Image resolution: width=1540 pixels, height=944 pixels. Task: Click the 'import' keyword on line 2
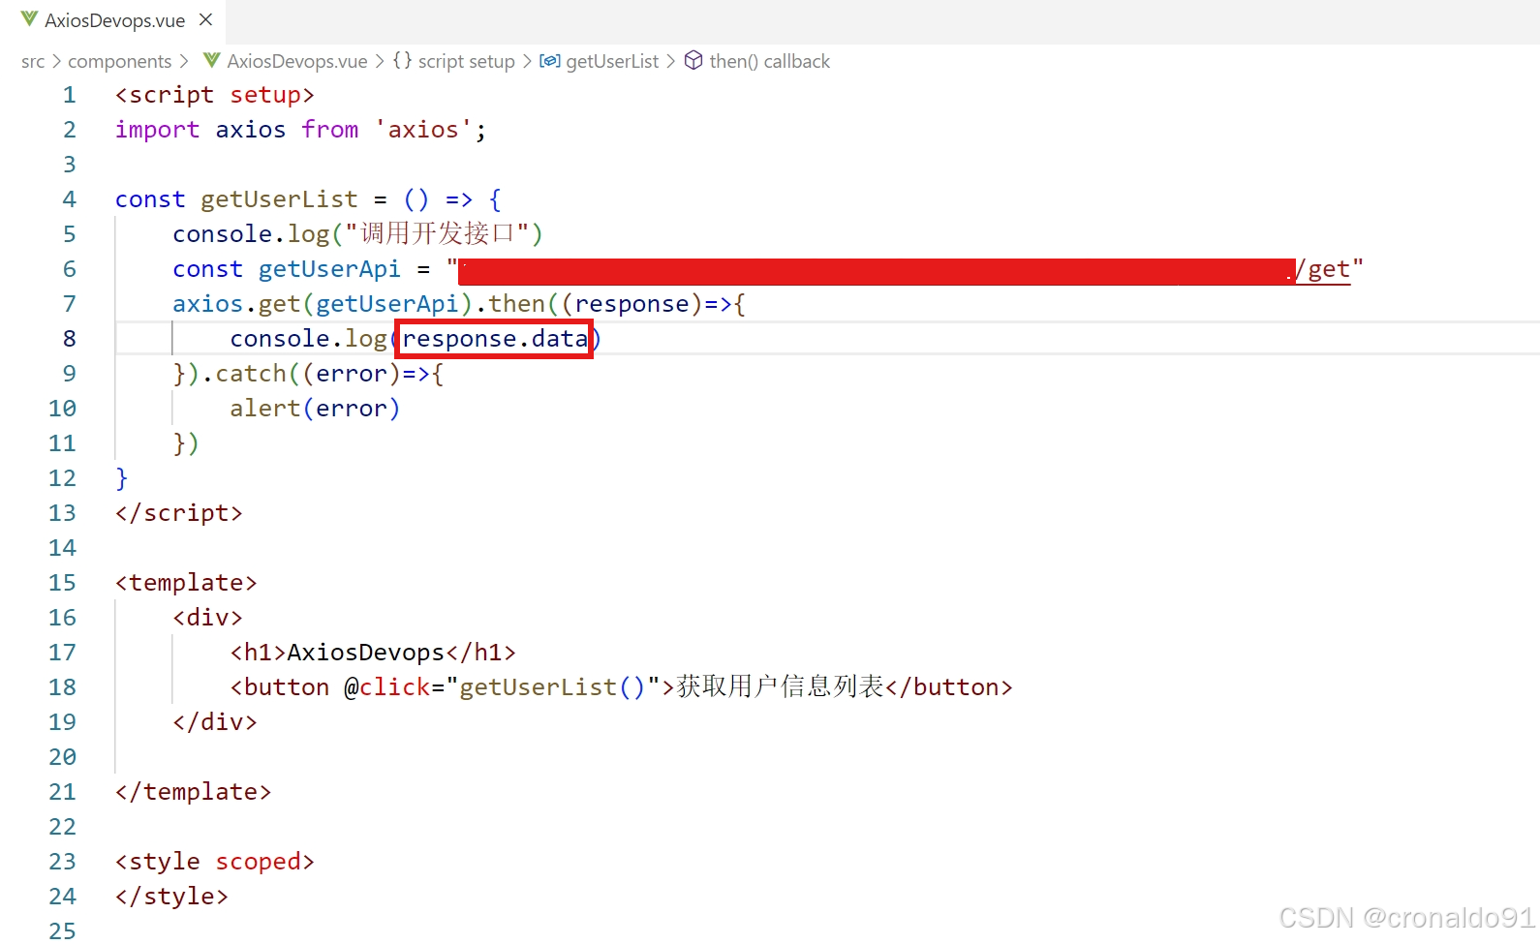tap(157, 130)
